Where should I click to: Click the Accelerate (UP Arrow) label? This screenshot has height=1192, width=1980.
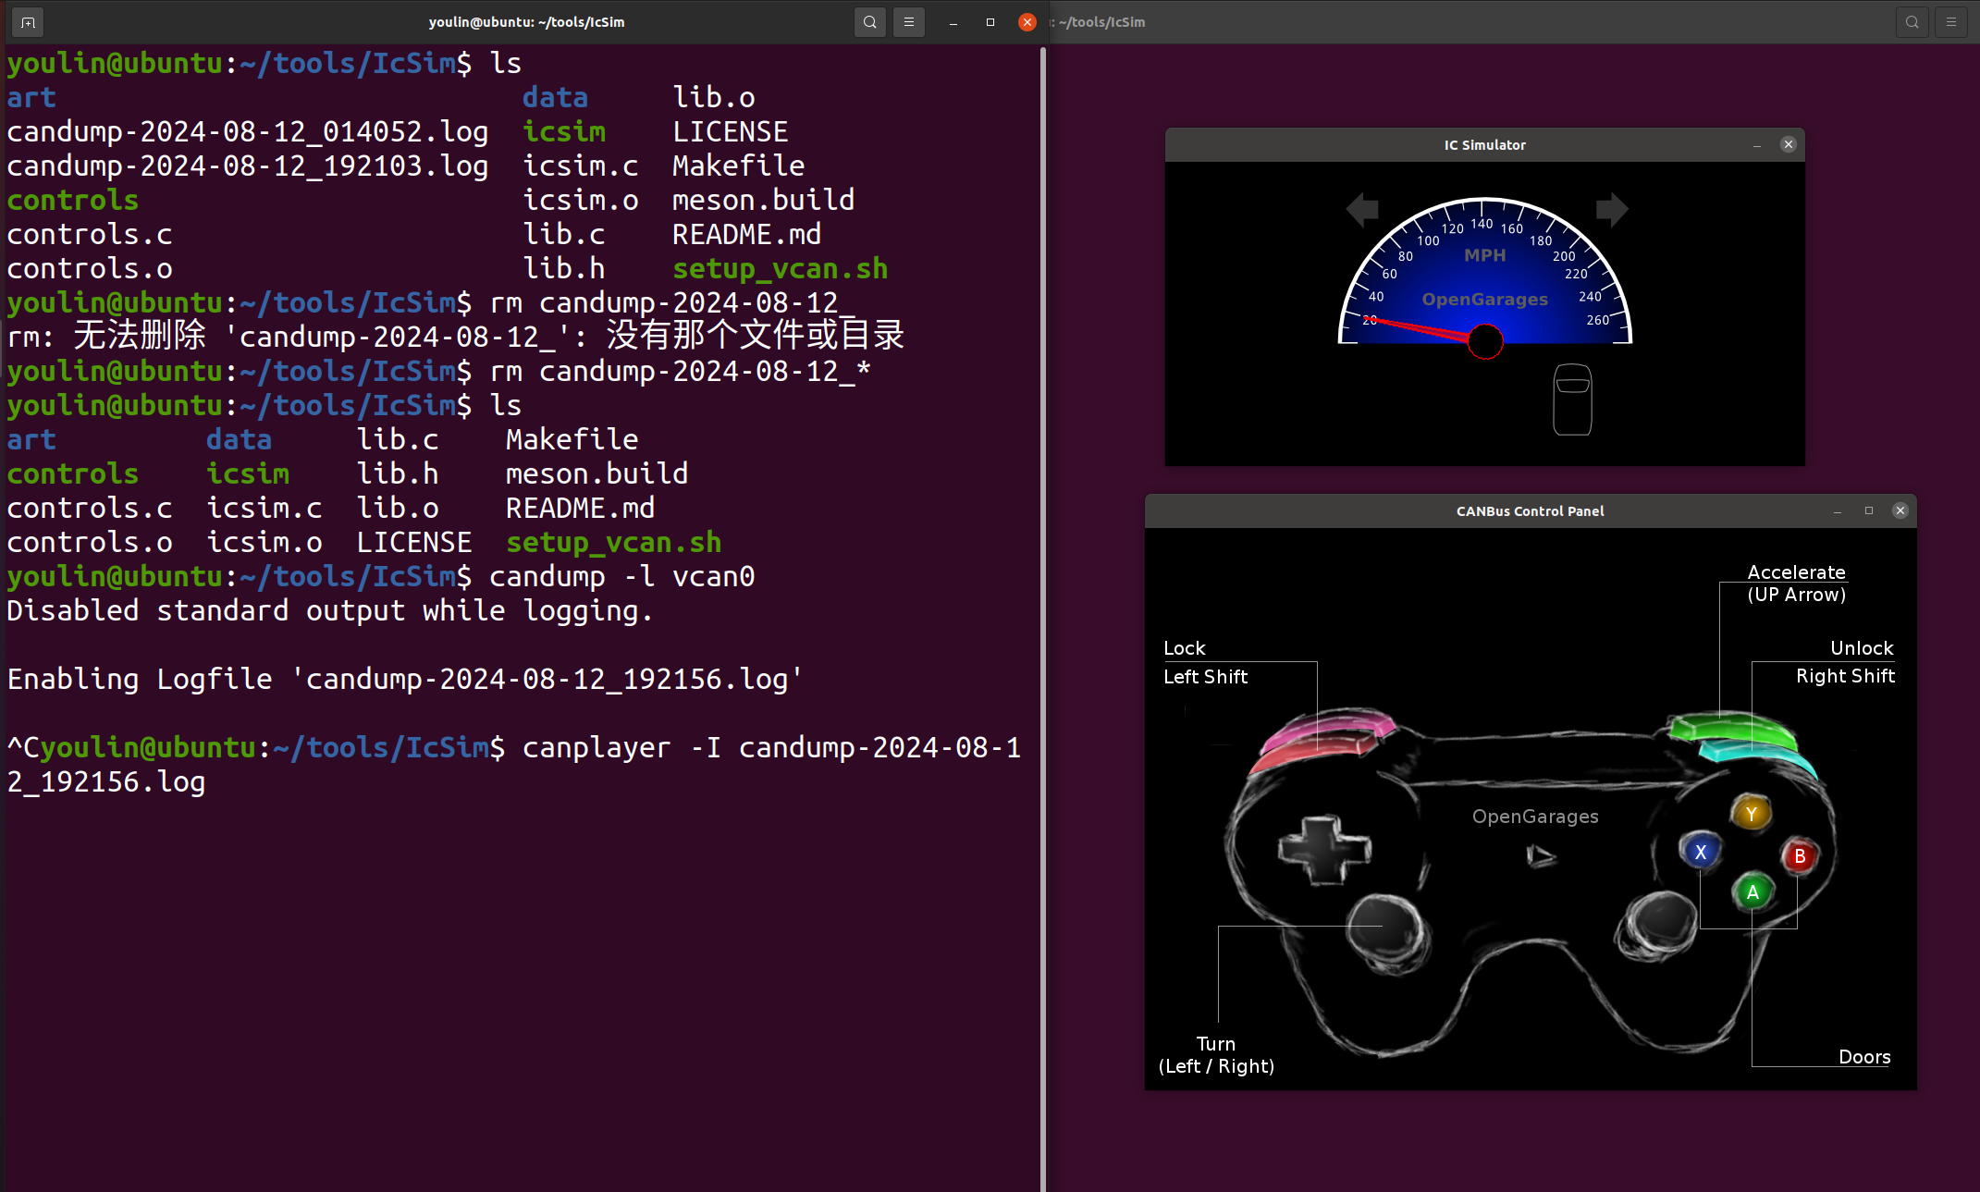coord(1796,584)
